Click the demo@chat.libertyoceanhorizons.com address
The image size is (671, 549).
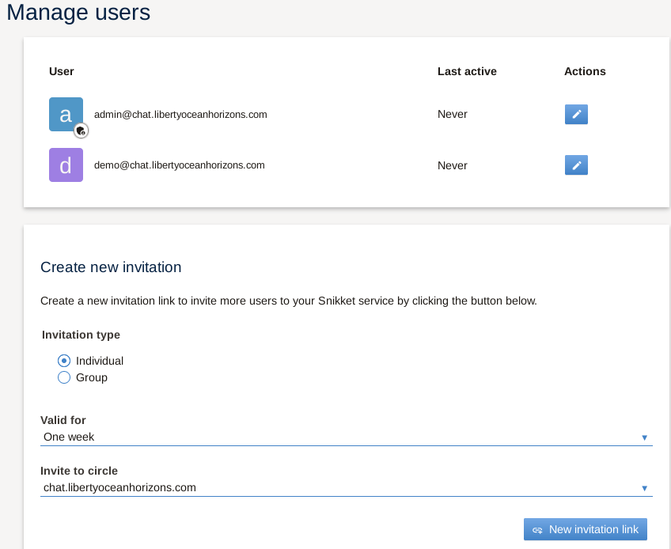pos(179,165)
